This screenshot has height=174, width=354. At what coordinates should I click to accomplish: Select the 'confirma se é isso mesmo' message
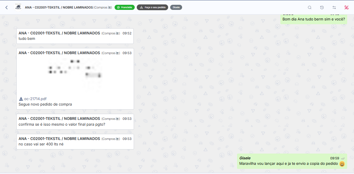point(75,122)
